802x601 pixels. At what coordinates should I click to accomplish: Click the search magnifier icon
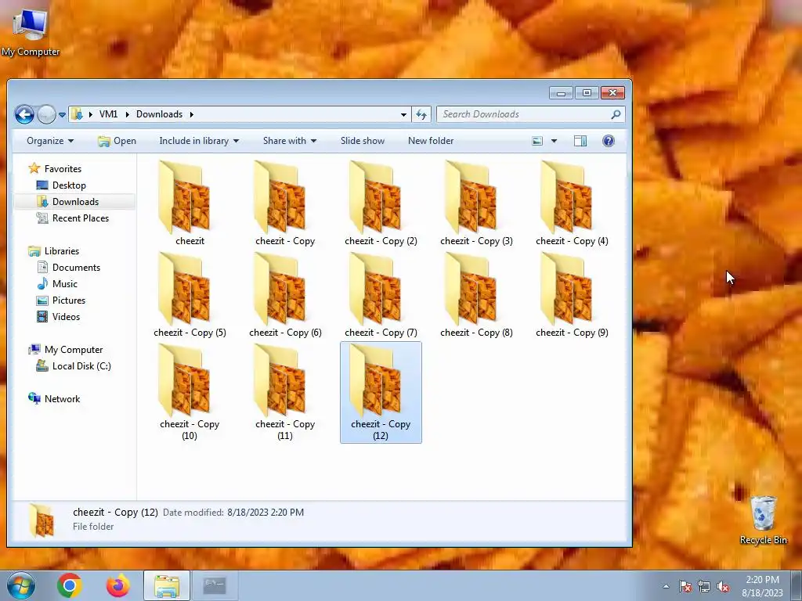[x=616, y=114]
